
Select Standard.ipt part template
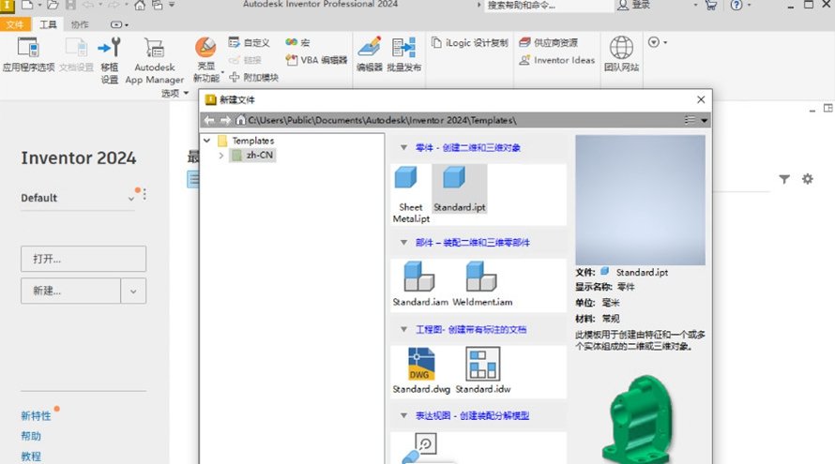tap(459, 189)
